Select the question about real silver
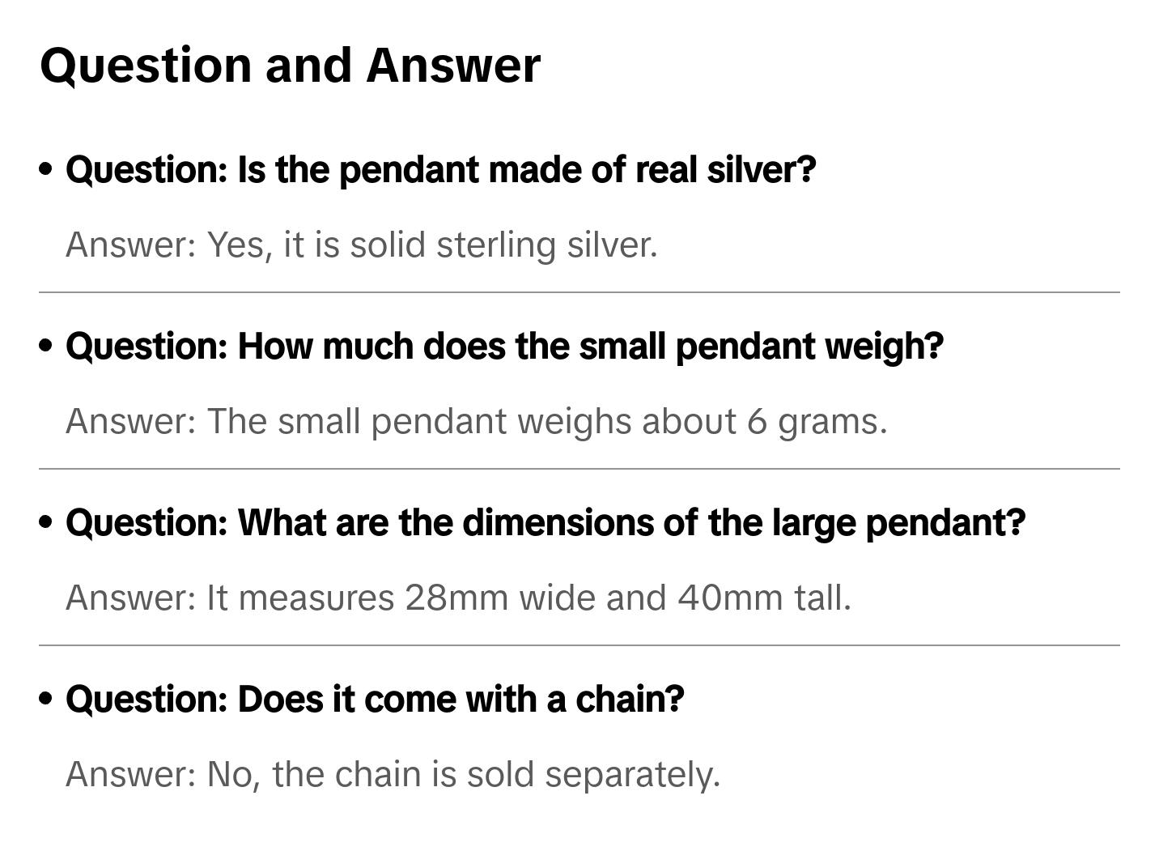Screen dimensions: 1159x868 tap(440, 170)
